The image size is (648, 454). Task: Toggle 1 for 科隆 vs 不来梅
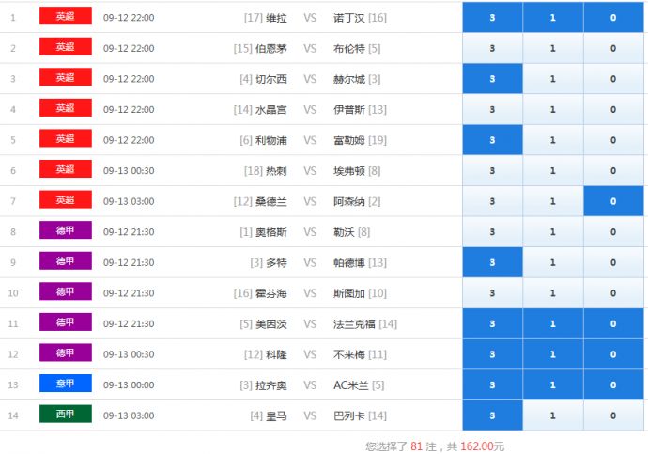553,354
